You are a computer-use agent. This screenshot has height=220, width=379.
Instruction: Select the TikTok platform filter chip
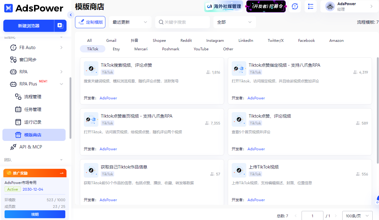tap(92, 49)
